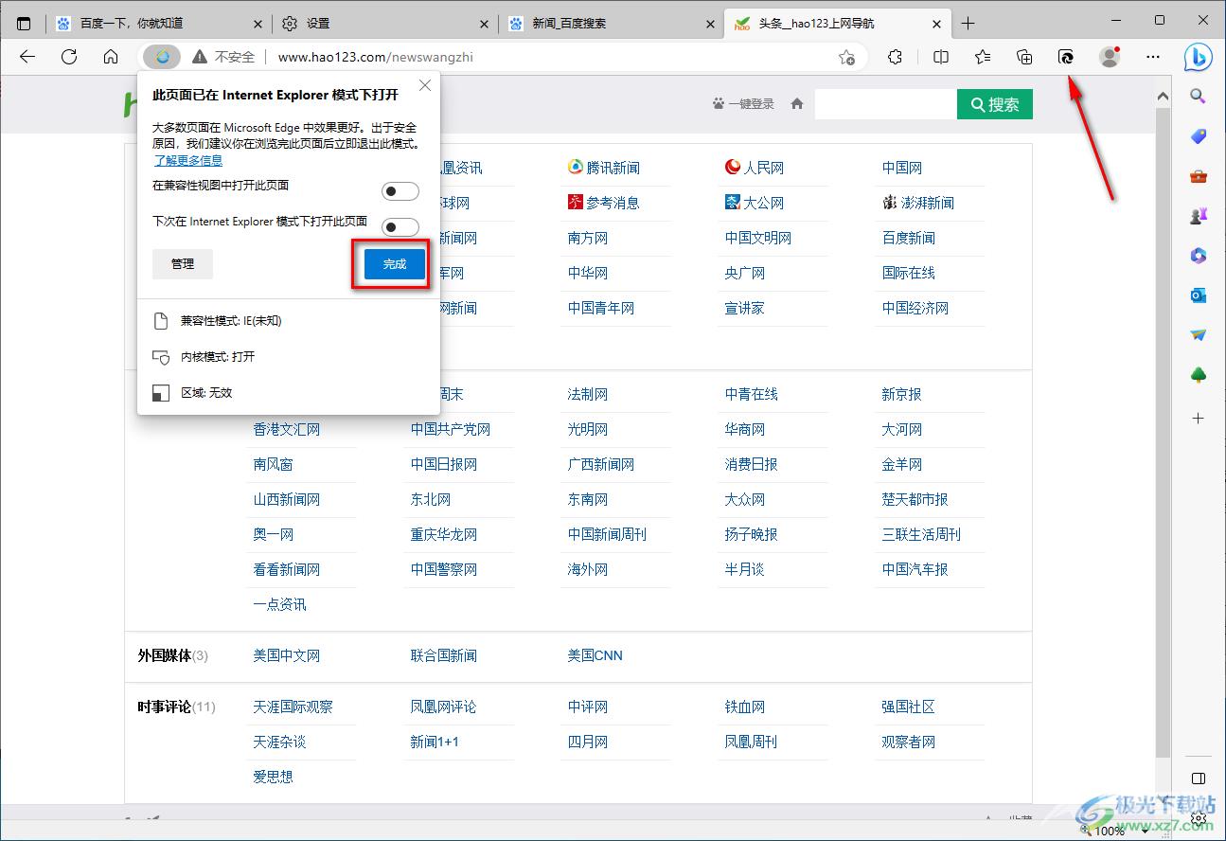Screen dimensions: 1226x841
Task: Open the '美国CNN' link
Action: pos(595,655)
